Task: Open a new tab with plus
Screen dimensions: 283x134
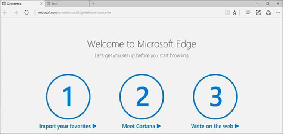Action: tap(93, 4)
